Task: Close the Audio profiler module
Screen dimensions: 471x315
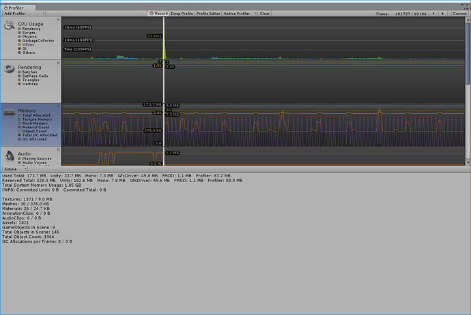Action: tap(58, 149)
